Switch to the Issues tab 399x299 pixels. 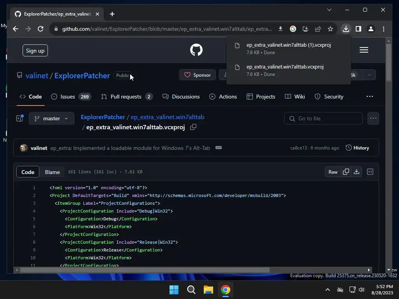(71, 97)
